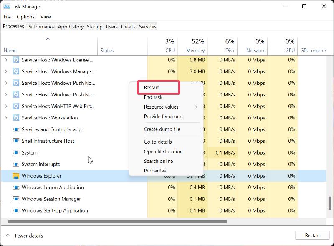The width and height of the screenshot is (334, 246).
Task: Switch to the Startup tab
Action: (x=95, y=27)
